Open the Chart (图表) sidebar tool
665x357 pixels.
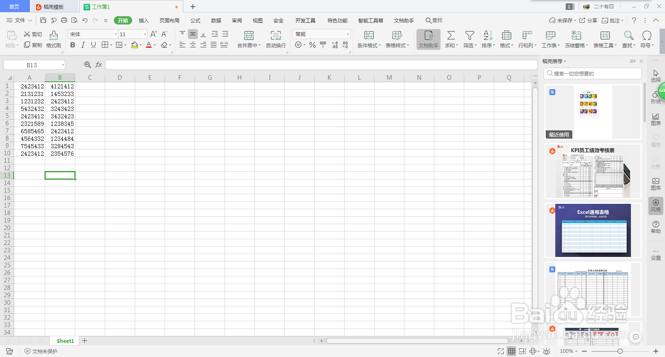(656, 120)
